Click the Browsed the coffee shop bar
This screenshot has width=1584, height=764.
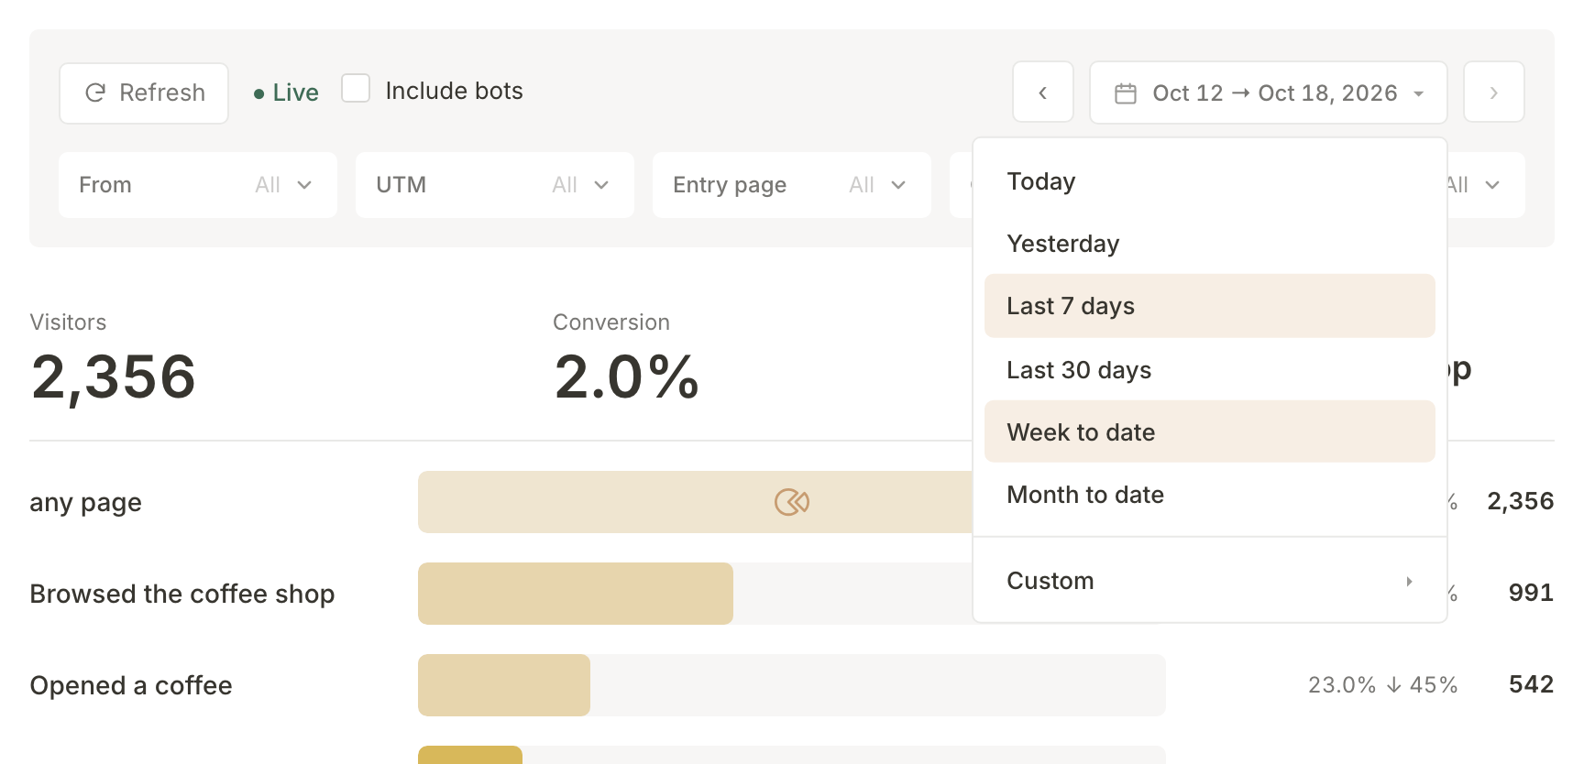[x=576, y=594]
